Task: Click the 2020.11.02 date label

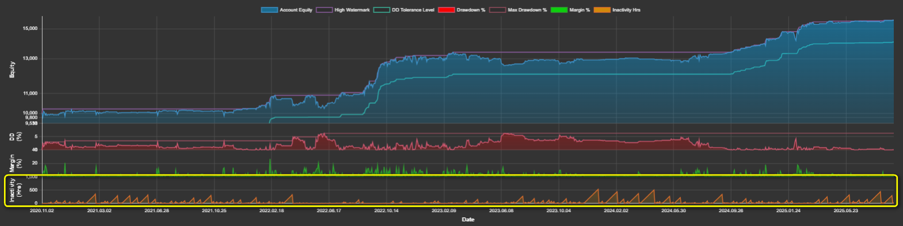Action: click(42, 211)
